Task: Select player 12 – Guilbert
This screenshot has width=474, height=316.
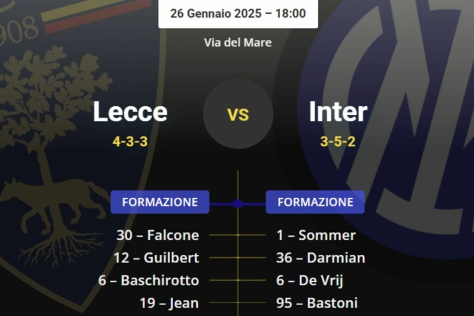Action: (x=156, y=258)
